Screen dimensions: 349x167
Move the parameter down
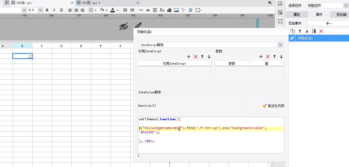tap(281, 57)
